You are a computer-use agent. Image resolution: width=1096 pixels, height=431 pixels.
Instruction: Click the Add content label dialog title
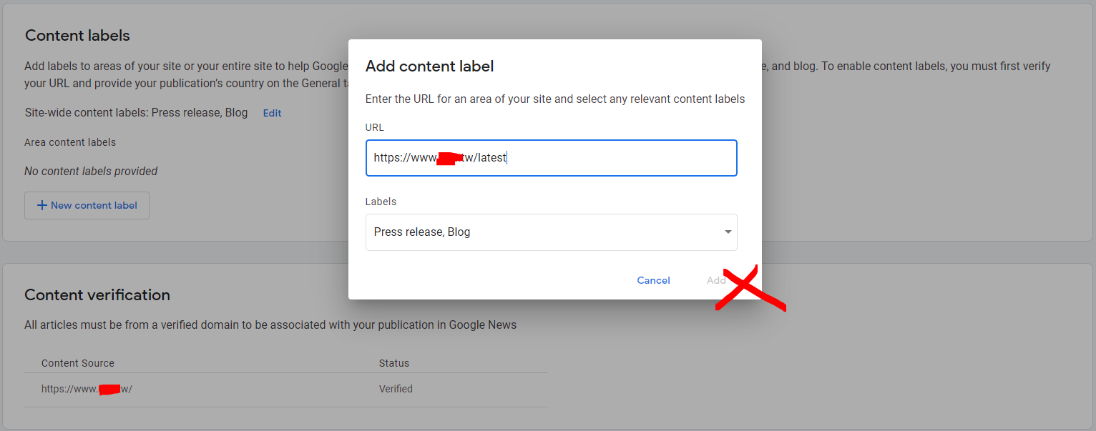[429, 66]
